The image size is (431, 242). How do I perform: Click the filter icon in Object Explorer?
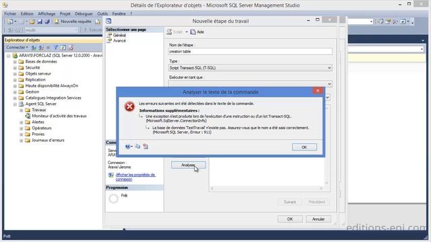point(55,48)
